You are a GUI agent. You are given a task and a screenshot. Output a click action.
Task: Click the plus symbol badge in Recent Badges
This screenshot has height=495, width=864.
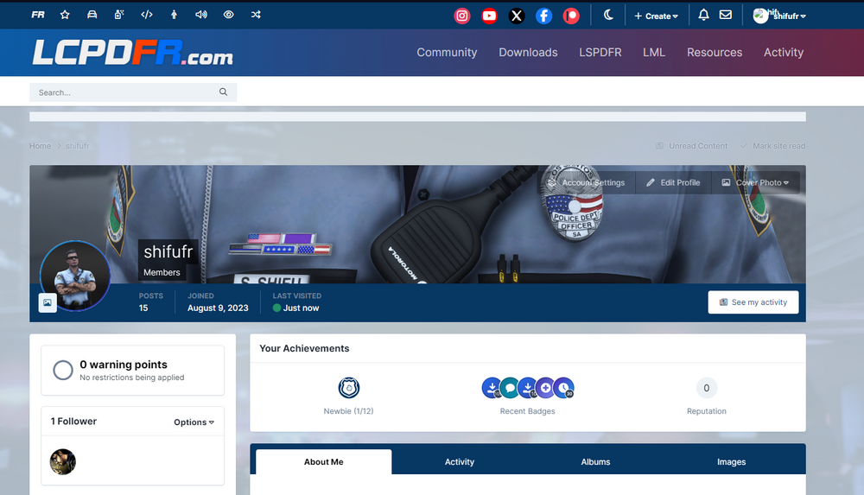click(x=545, y=388)
